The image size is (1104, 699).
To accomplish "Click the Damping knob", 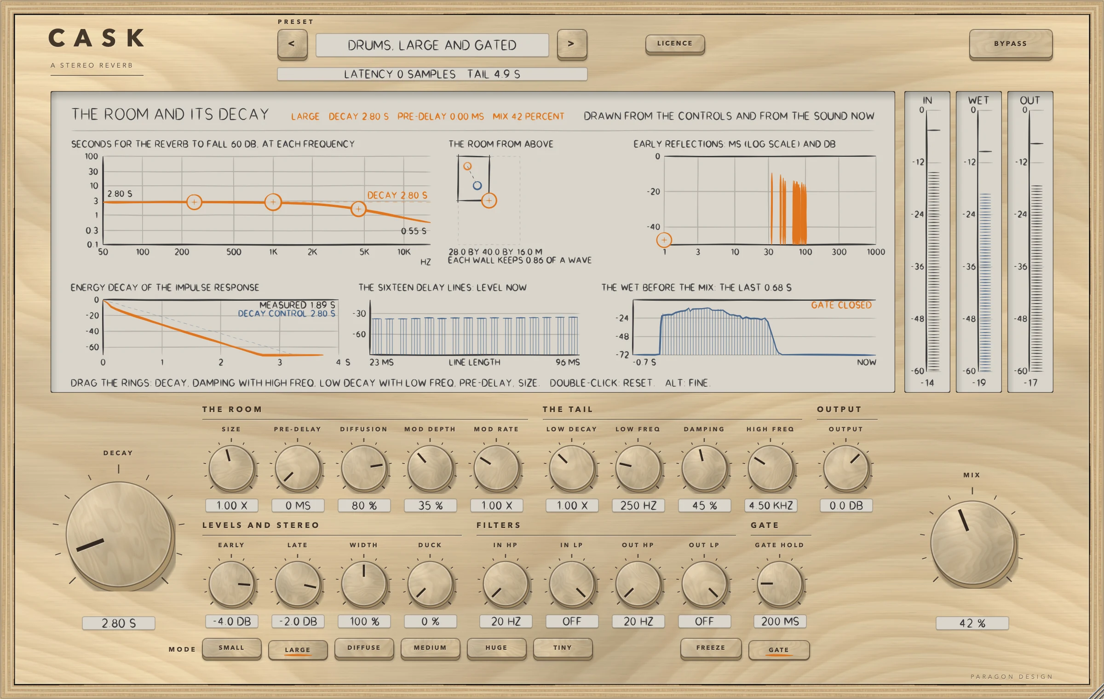I will [x=704, y=468].
